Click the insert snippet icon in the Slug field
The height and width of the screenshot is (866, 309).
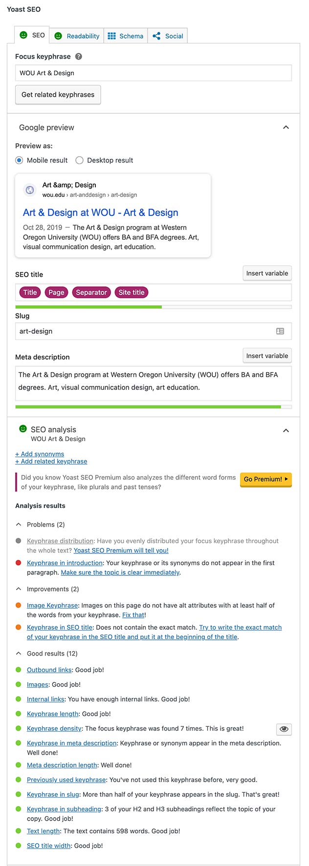280,331
